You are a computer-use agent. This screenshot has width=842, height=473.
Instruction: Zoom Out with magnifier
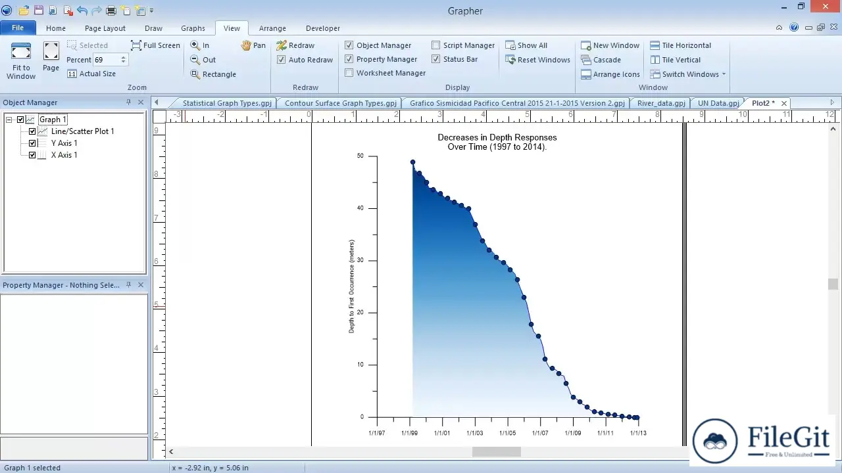tap(203, 60)
